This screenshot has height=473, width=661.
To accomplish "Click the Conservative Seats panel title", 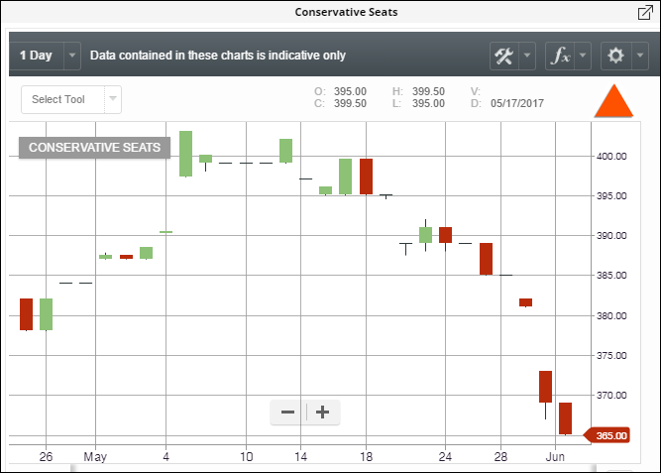I will 331,13.
